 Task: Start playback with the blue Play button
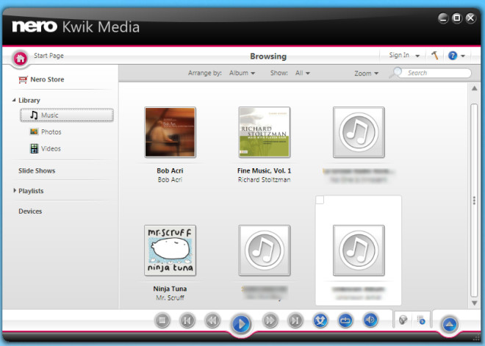(240, 324)
